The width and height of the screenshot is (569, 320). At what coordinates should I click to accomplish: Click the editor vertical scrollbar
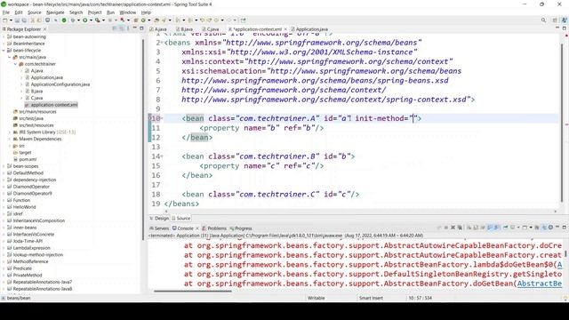point(562,124)
